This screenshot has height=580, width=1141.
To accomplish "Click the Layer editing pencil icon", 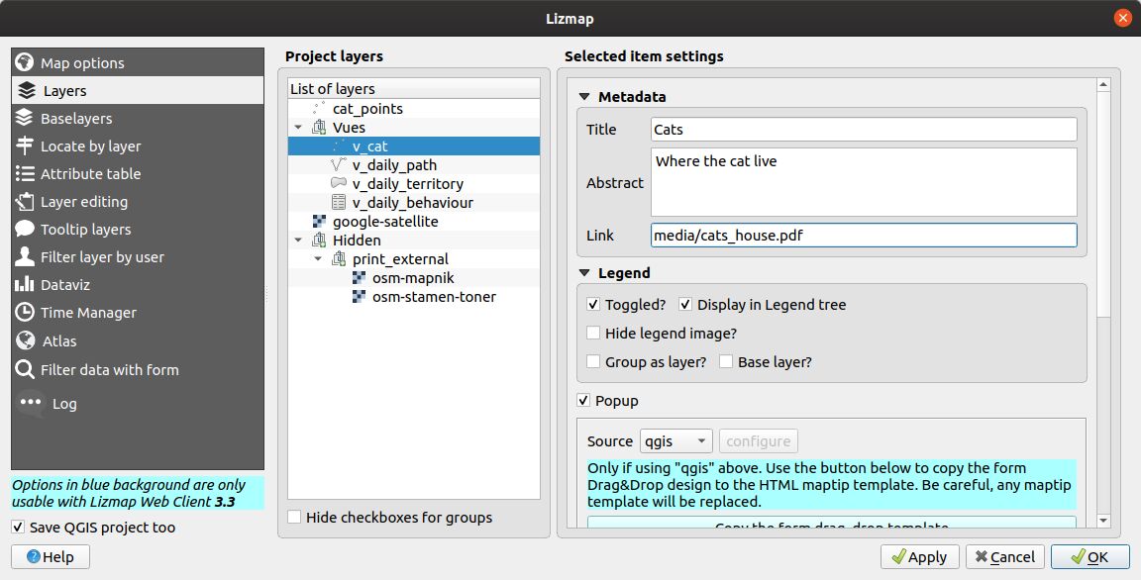I will coord(25,201).
